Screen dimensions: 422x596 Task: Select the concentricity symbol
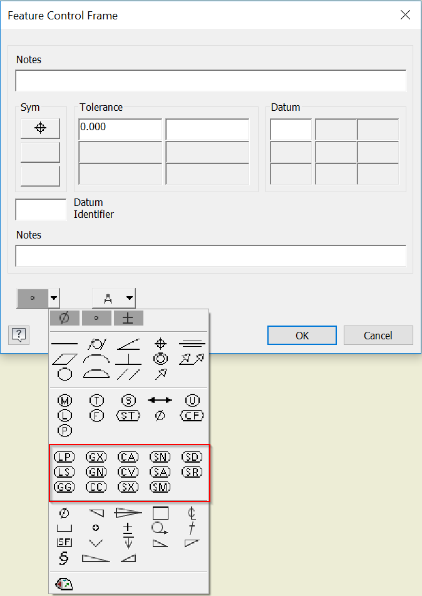[x=159, y=359]
